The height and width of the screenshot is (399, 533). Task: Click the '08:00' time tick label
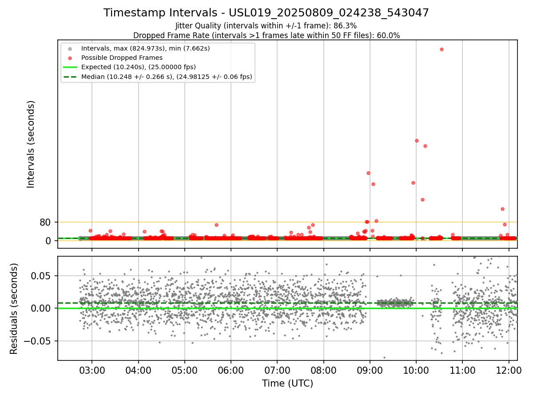coord(323,370)
